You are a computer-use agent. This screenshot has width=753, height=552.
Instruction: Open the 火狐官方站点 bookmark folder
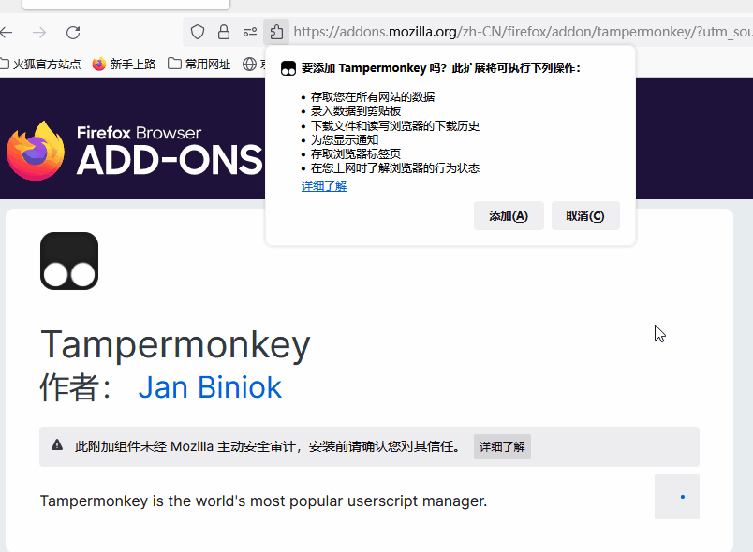click(x=40, y=64)
